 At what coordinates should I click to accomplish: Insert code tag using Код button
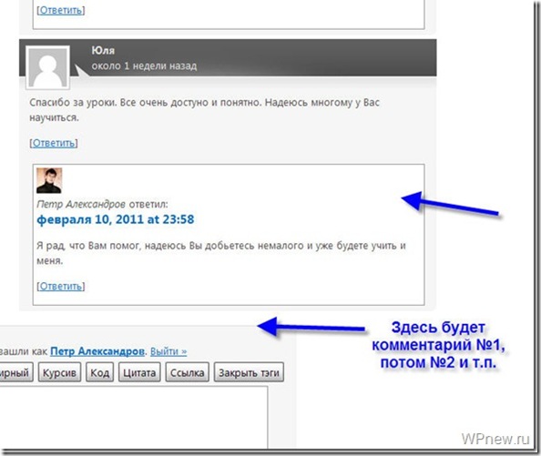click(99, 372)
